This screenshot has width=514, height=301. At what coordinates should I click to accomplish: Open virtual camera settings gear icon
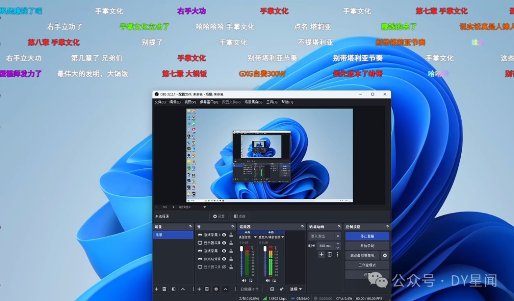pos(385,255)
